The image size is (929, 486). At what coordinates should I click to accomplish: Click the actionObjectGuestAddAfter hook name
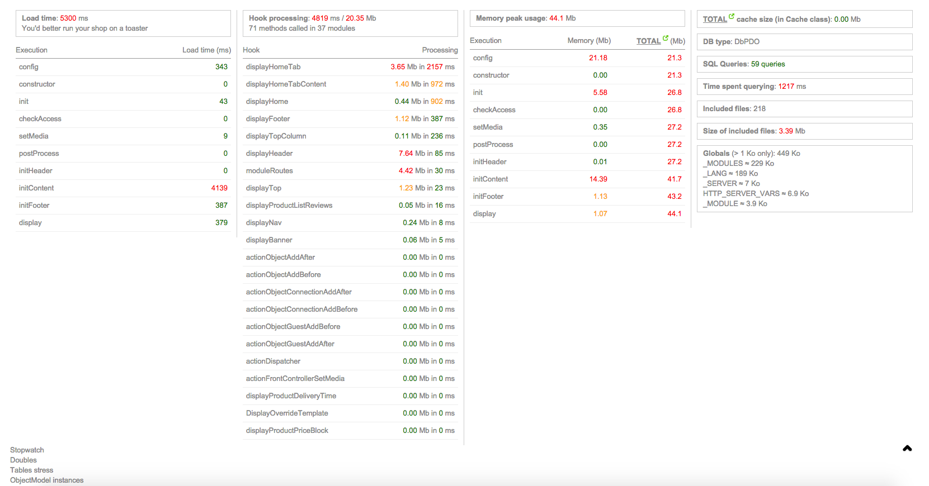click(x=290, y=344)
